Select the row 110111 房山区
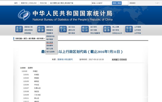 click(31, 98)
